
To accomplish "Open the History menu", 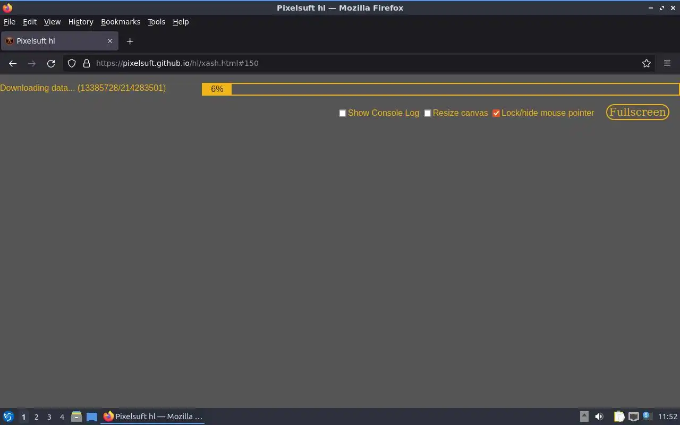I will [x=81, y=22].
